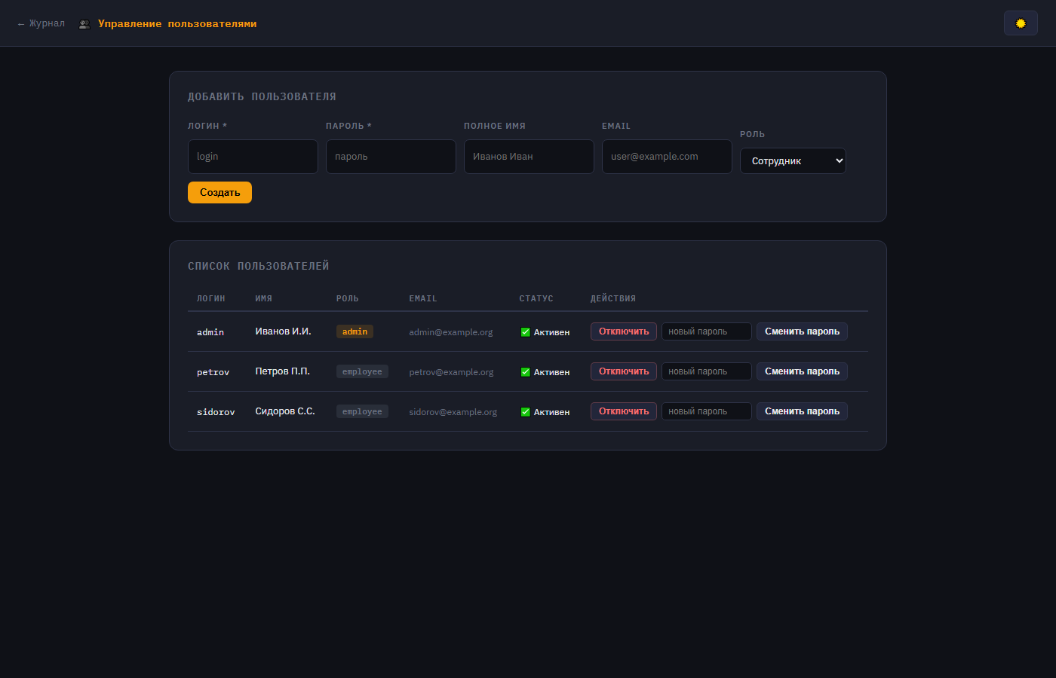1056x678 pixels.
Task: Focus the Пароль input field
Action: point(391,157)
